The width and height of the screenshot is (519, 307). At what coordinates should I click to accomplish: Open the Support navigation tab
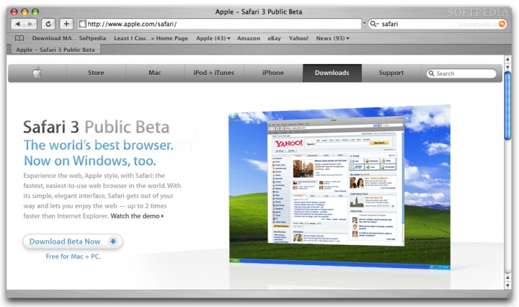pos(391,73)
